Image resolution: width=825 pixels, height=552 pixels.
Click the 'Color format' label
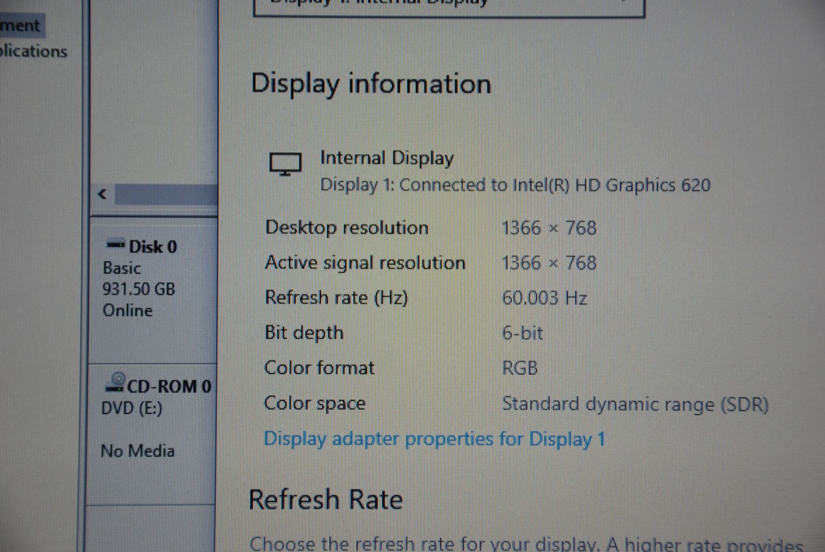tap(319, 368)
